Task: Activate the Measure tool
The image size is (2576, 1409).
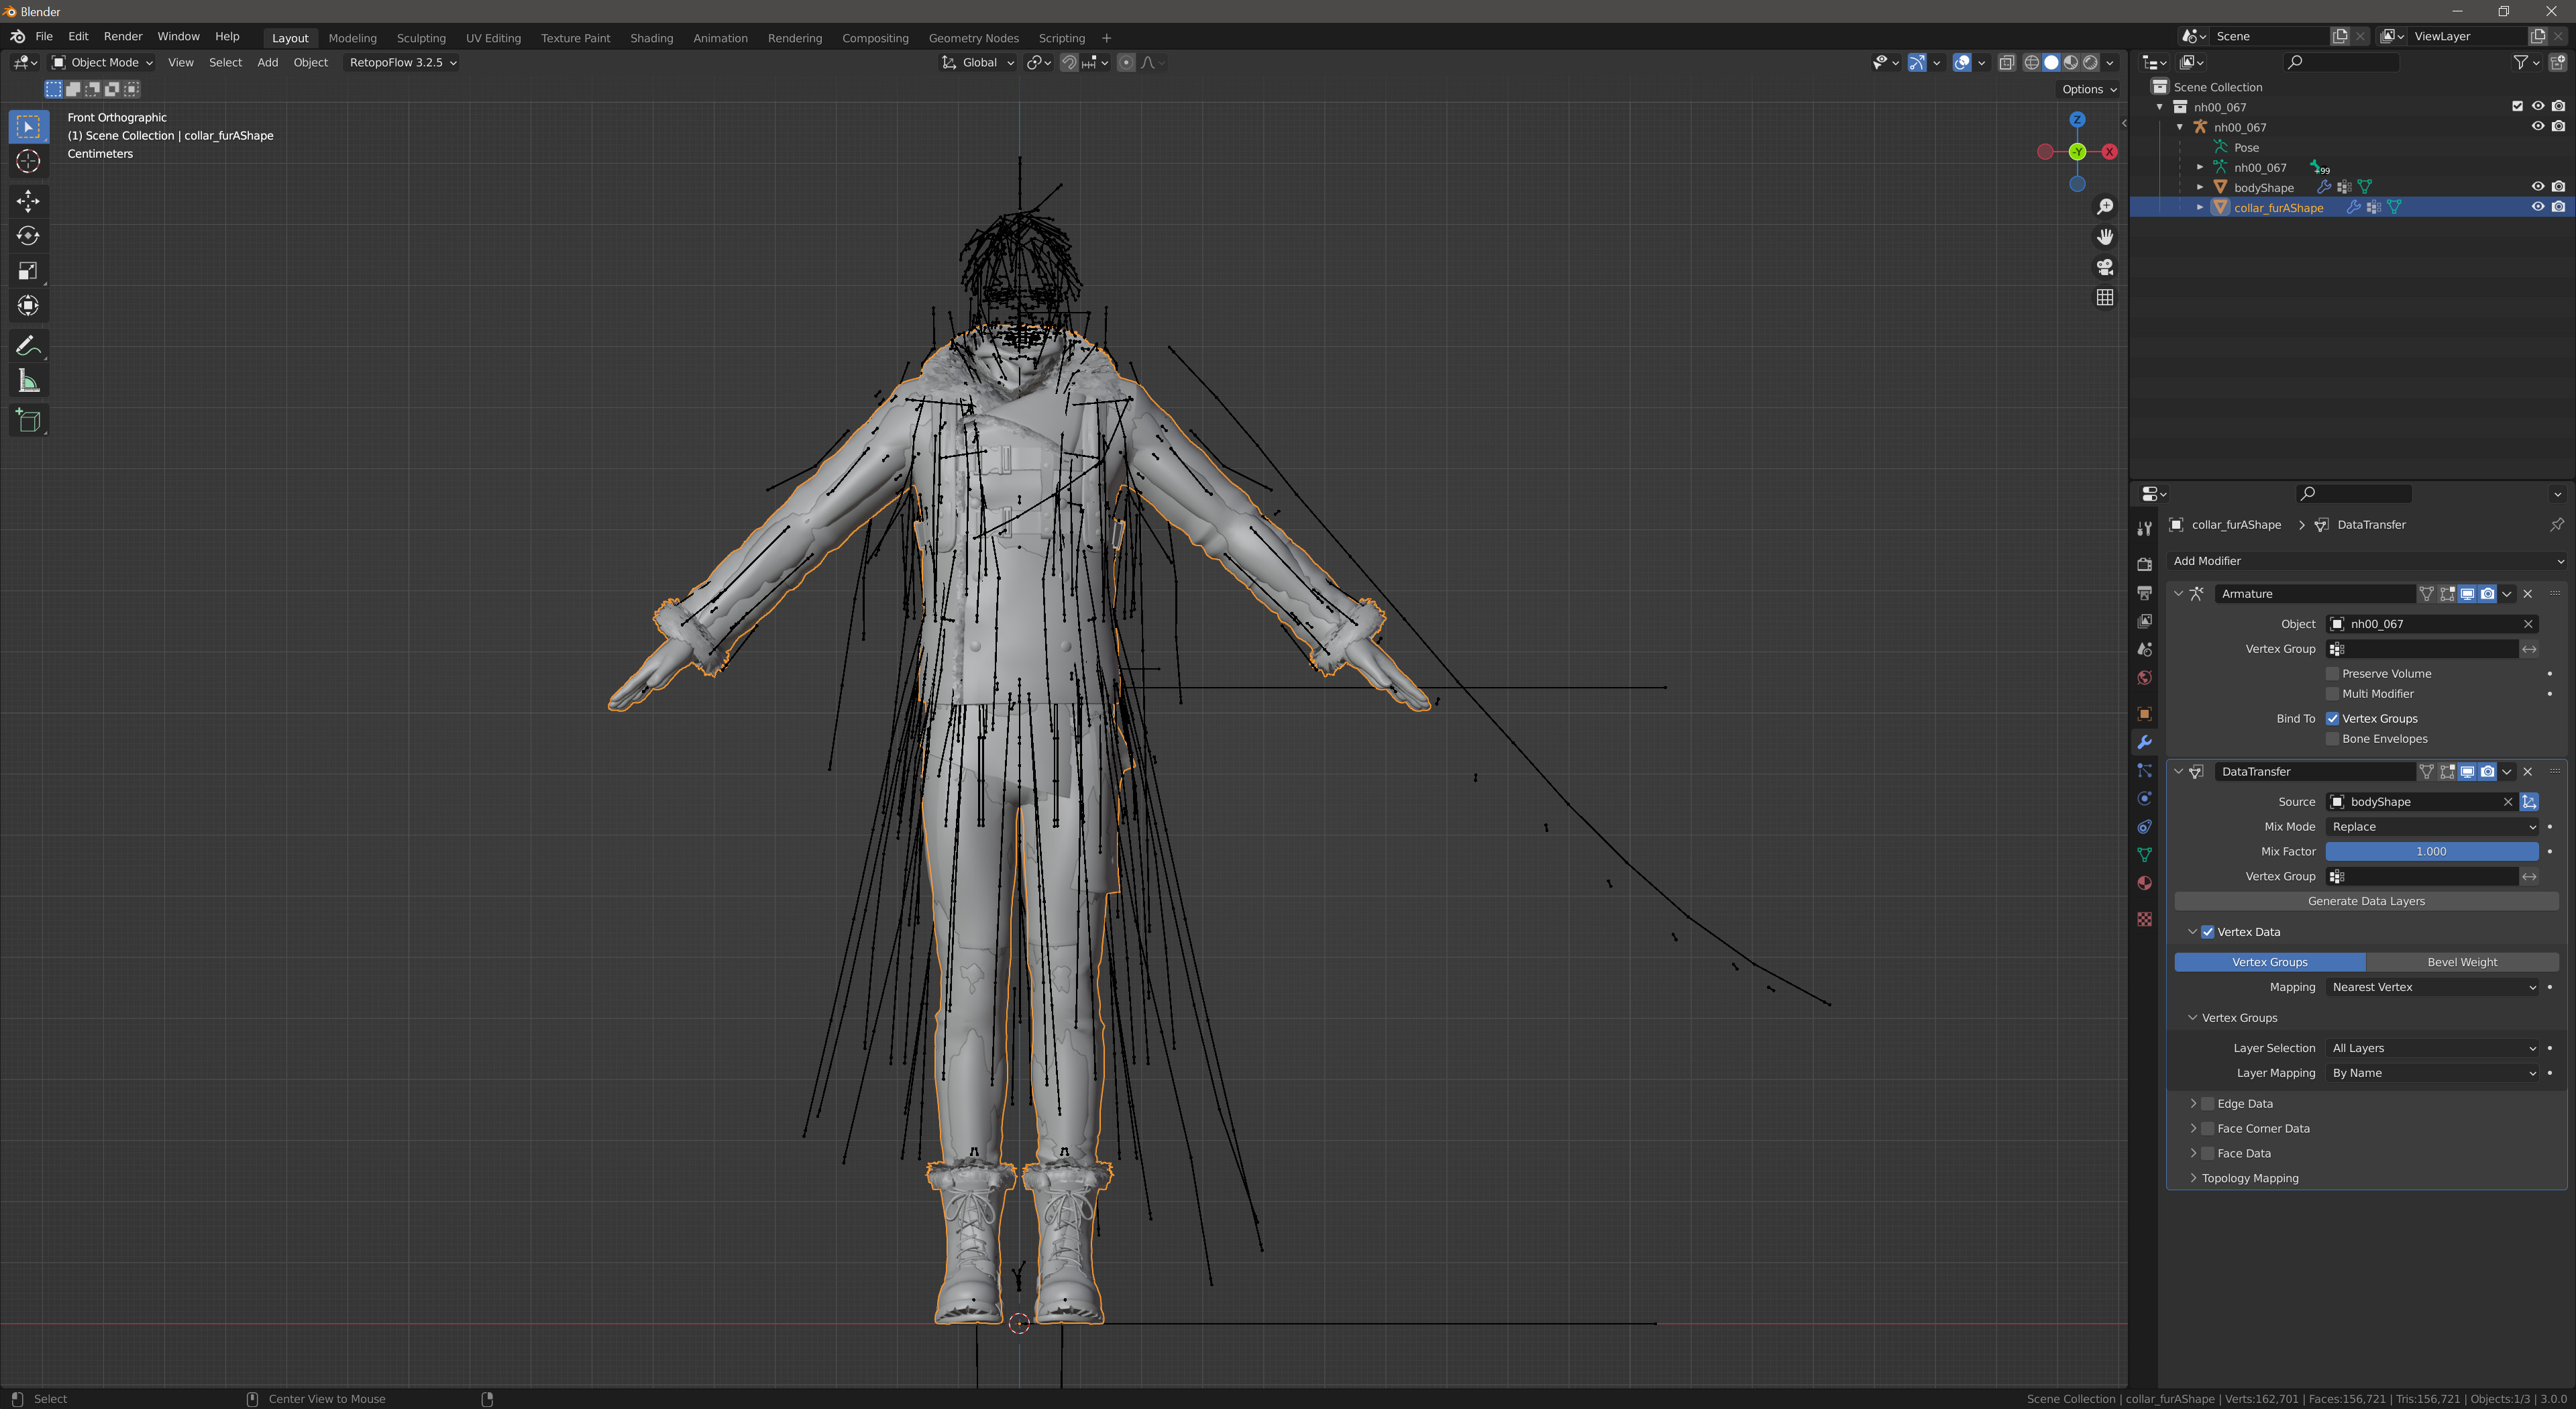Action: pos(28,381)
